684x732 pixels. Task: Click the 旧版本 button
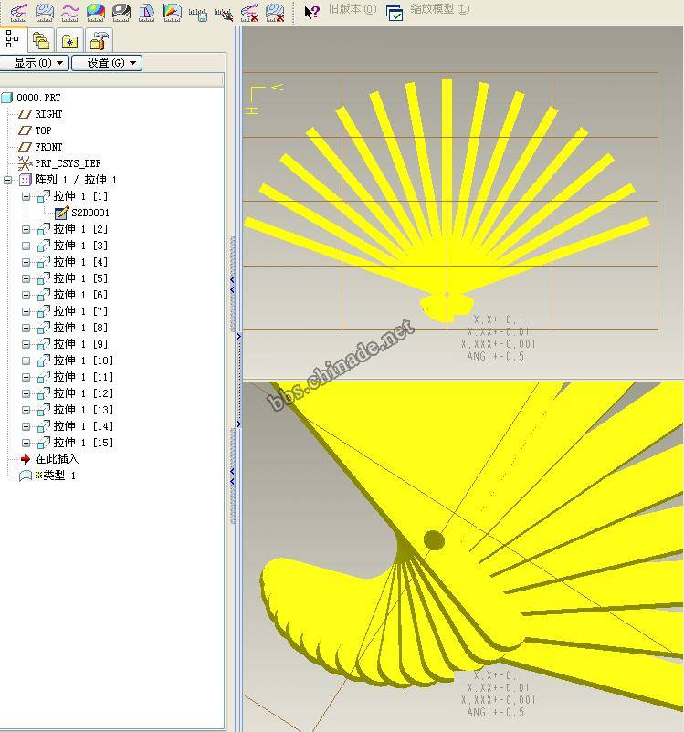pos(352,10)
